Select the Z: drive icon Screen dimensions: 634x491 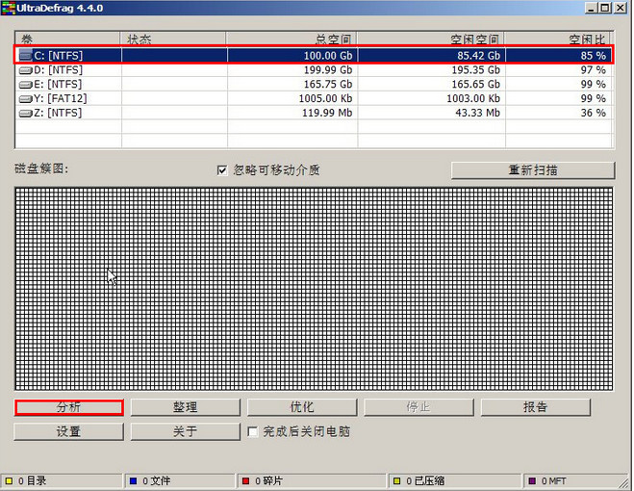[26, 113]
